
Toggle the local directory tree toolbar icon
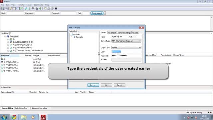(14, 9)
